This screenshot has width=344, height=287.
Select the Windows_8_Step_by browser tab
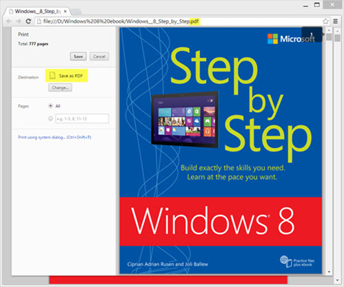tap(38, 11)
